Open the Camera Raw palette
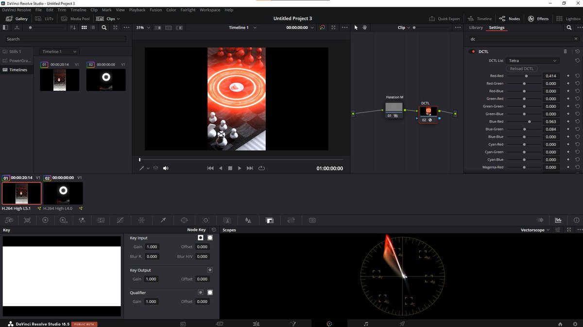This screenshot has height=327, width=583. click(9, 220)
